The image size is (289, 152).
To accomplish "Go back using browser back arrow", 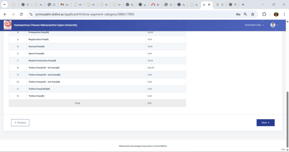I will (5, 14).
